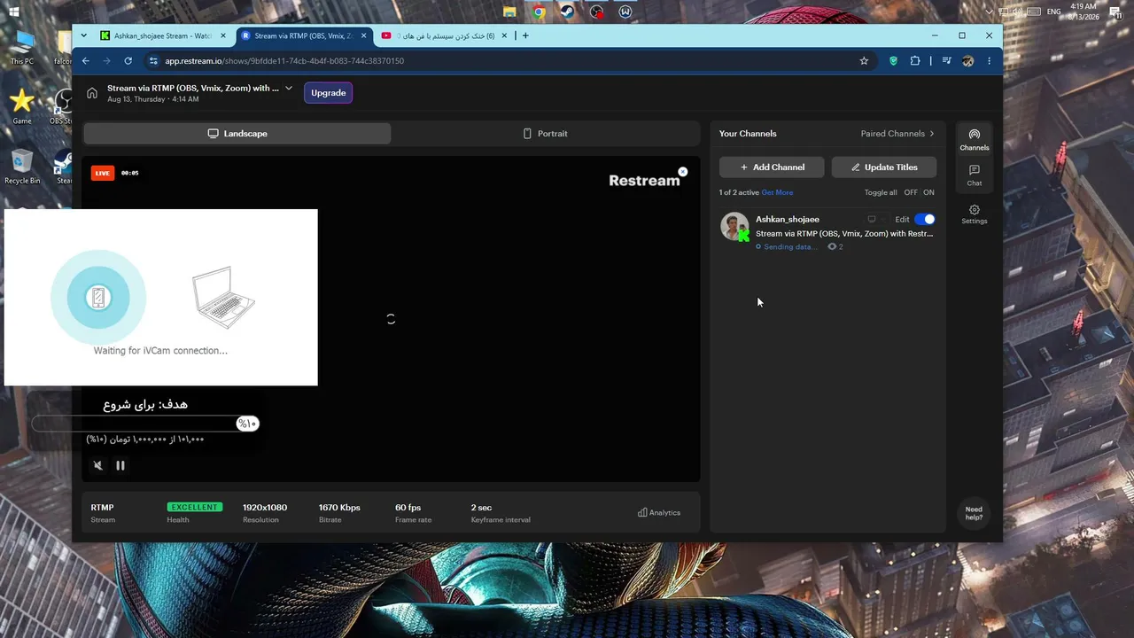Switch to the Portrait layout tab

545,134
